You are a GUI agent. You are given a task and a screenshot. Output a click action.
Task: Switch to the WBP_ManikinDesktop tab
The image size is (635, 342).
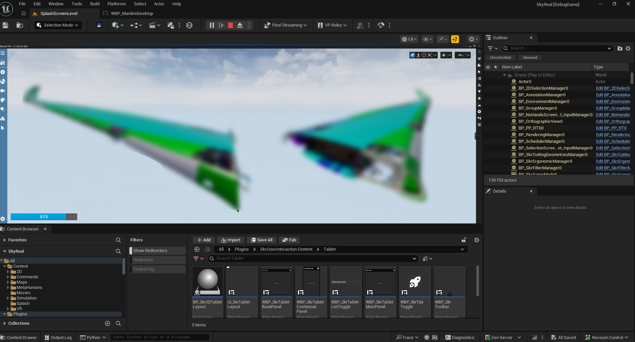pyautogui.click(x=132, y=14)
